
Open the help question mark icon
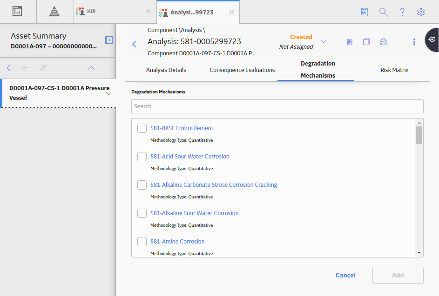pyautogui.click(x=402, y=12)
